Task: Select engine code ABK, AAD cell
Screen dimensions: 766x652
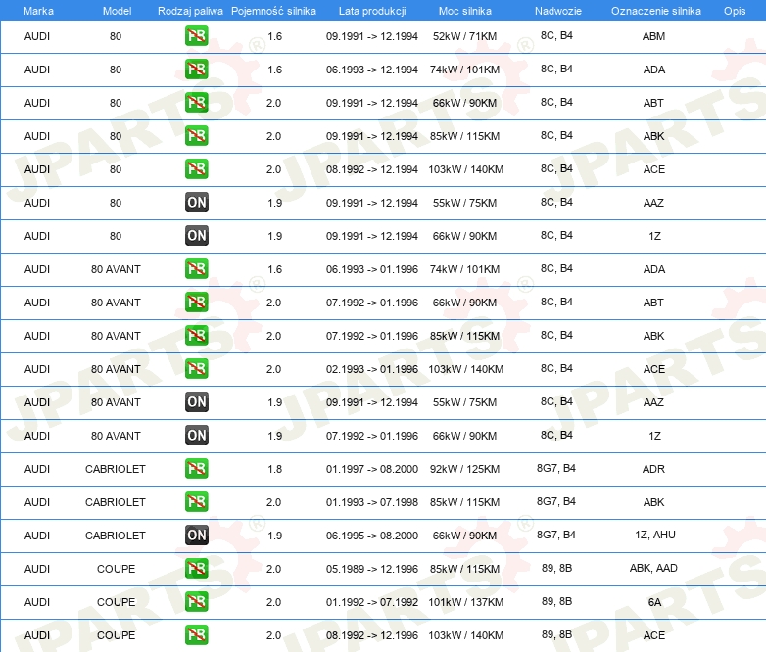Action: (x=653, y=568)
